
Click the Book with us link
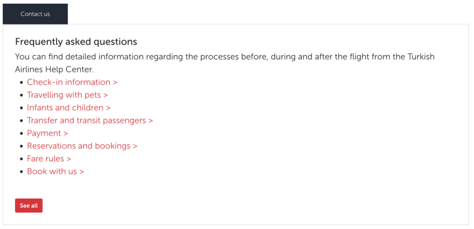[52, 171]
